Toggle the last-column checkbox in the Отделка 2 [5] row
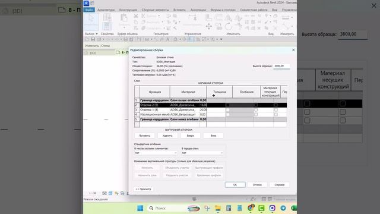Screen dimensions: 380x214 click(275, 105)
